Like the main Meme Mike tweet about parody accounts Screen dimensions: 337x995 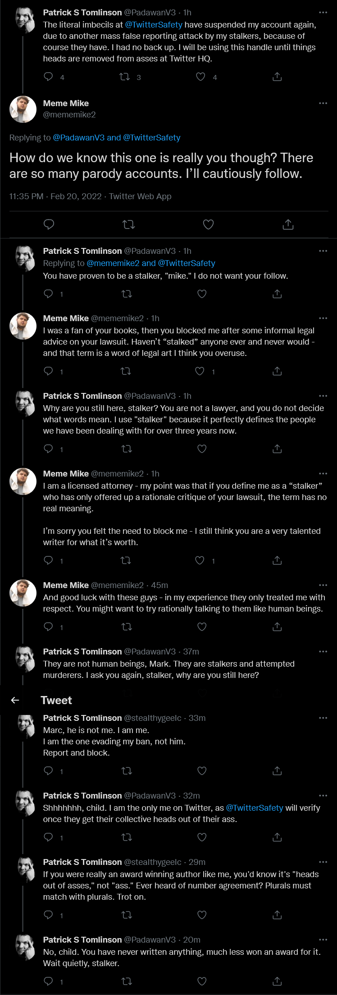pos(208,224)
